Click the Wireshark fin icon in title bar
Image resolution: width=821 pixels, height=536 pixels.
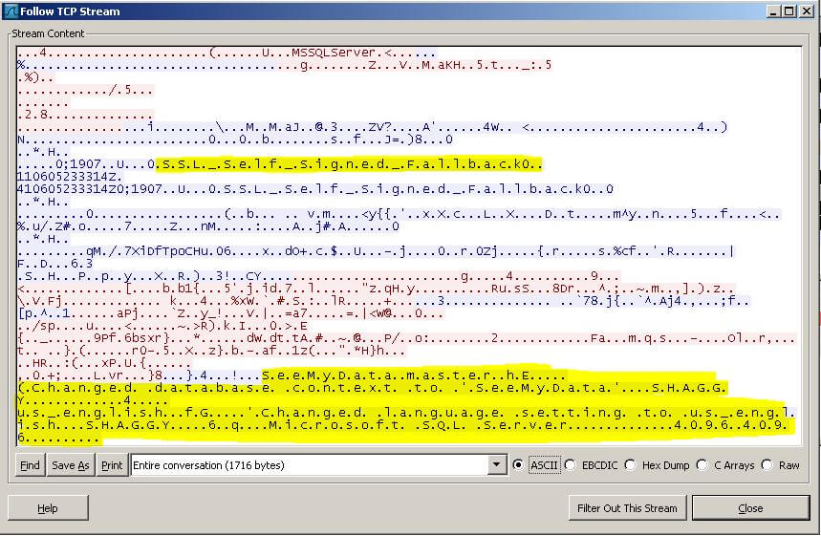(11, 11)
